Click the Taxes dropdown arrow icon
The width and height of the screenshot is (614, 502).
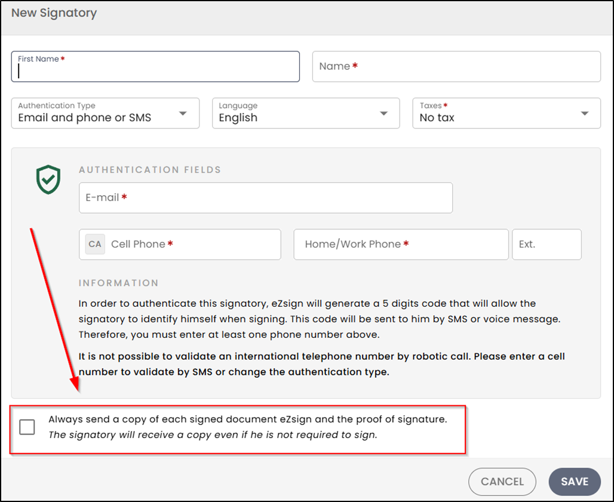tap(585, 113)
